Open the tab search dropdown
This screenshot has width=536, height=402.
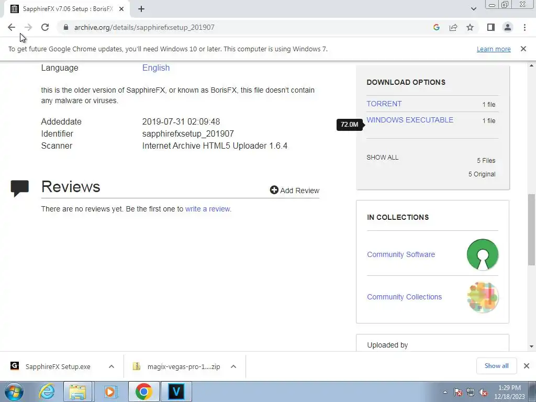point(473,9)
